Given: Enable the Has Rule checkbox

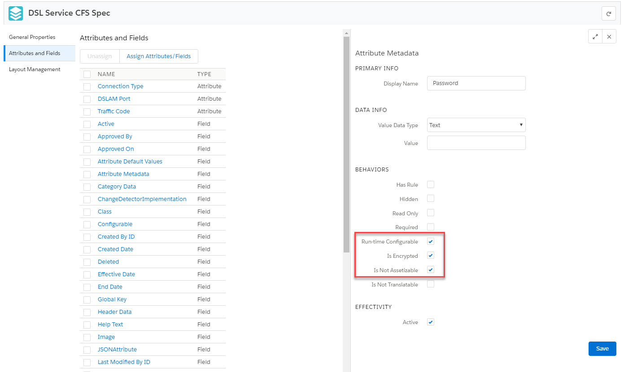Looking at the screenshot, I should 431,184.
